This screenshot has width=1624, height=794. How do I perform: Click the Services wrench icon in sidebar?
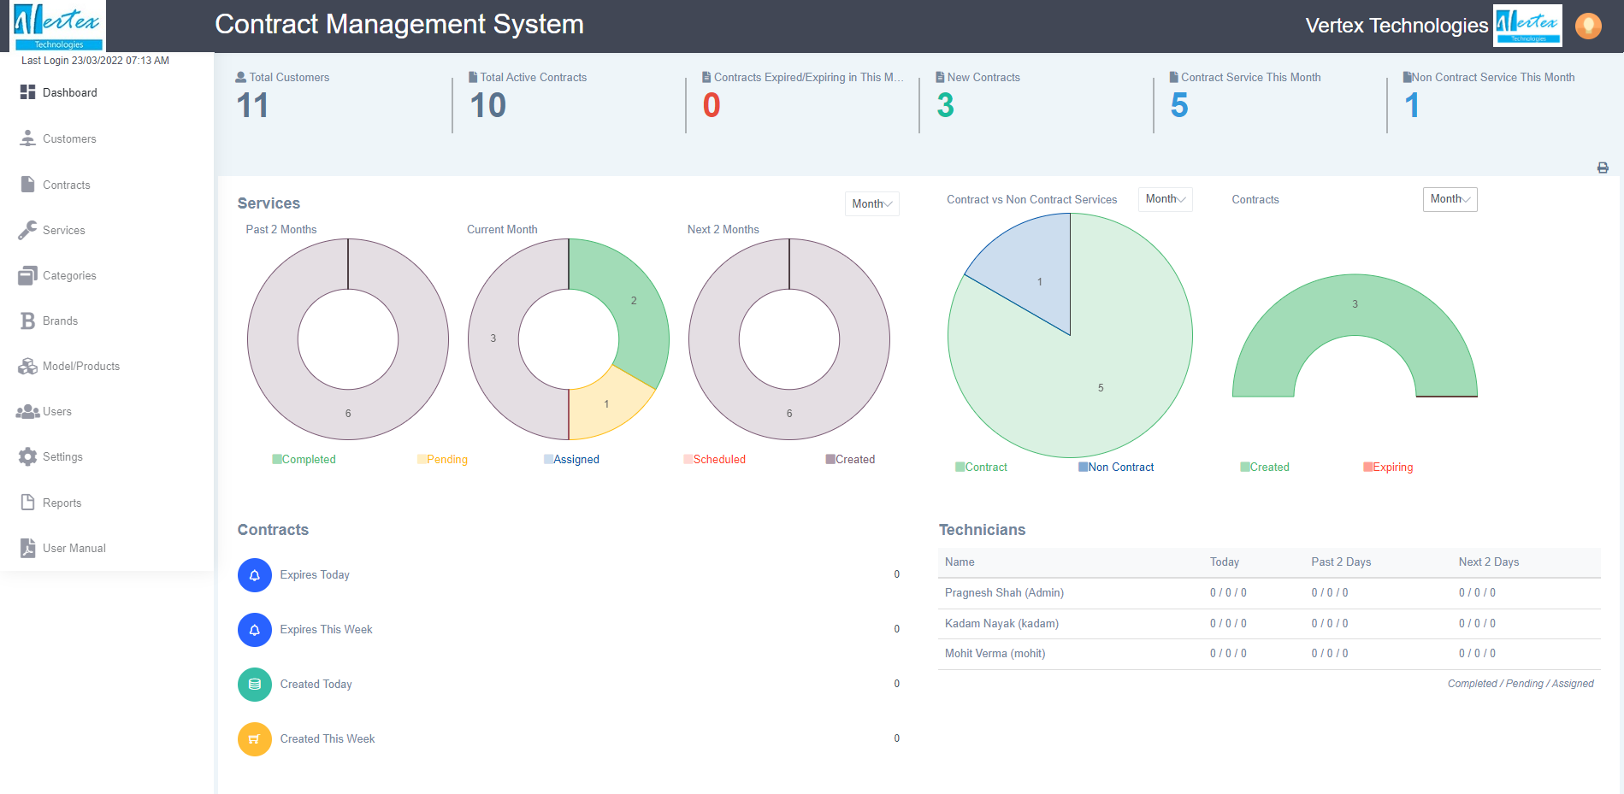coord(28,230)
